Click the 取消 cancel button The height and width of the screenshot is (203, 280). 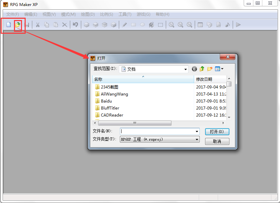[217, 141]
